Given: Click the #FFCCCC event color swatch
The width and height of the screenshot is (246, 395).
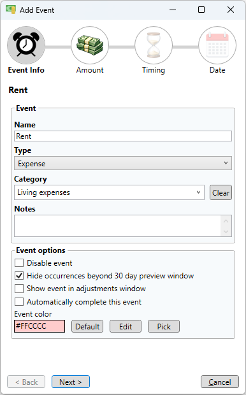Looking at the screenshot, I should click(40, 326).
